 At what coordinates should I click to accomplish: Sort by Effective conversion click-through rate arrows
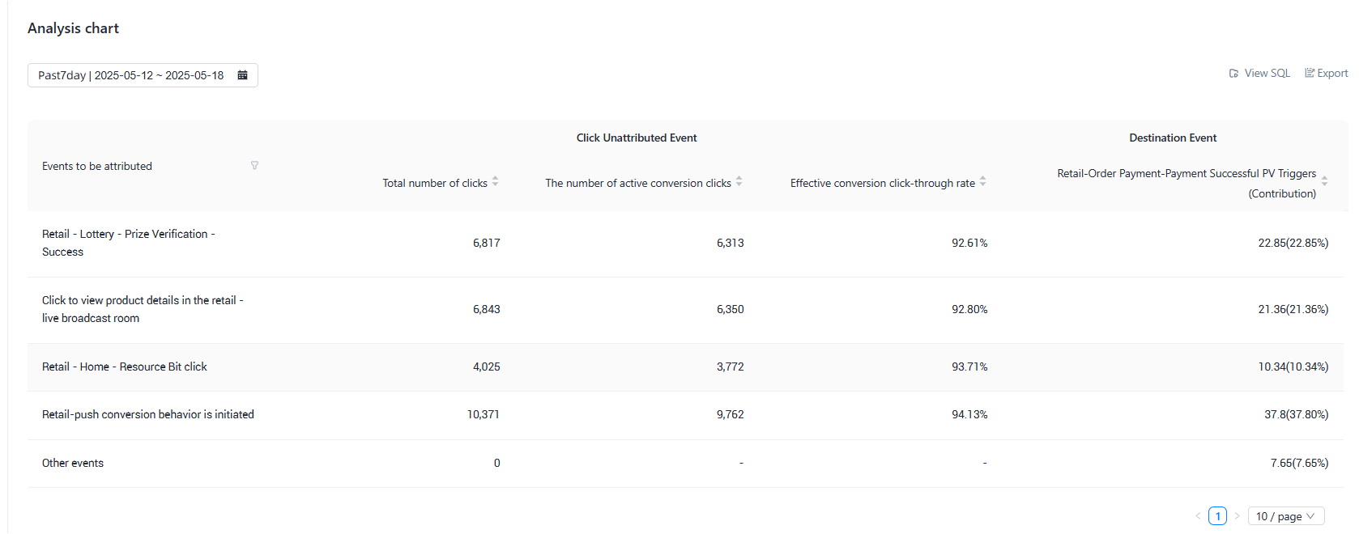coord(983,182)
